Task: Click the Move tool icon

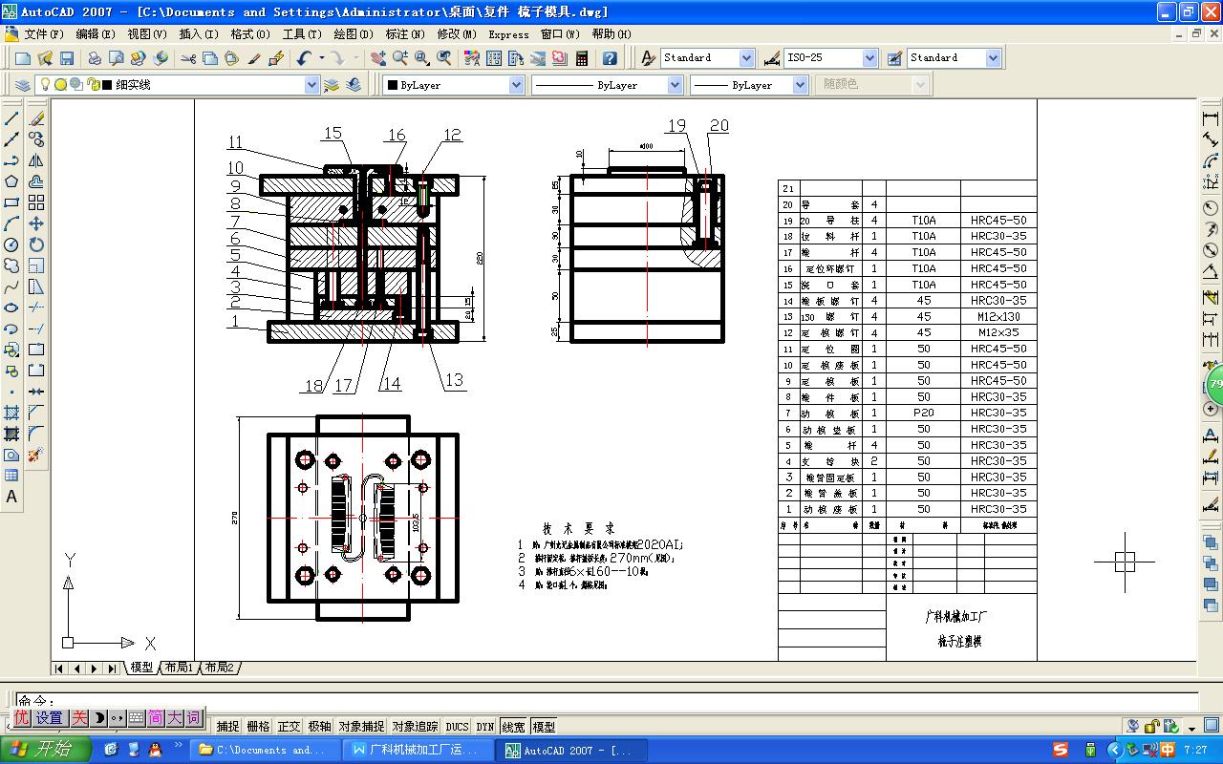Action: tap(36, 223)
